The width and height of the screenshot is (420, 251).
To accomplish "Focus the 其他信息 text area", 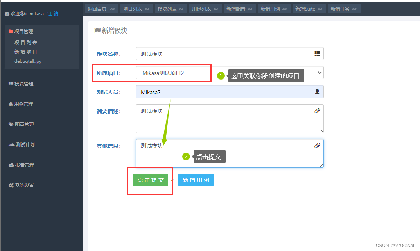I will pos(230,153).
